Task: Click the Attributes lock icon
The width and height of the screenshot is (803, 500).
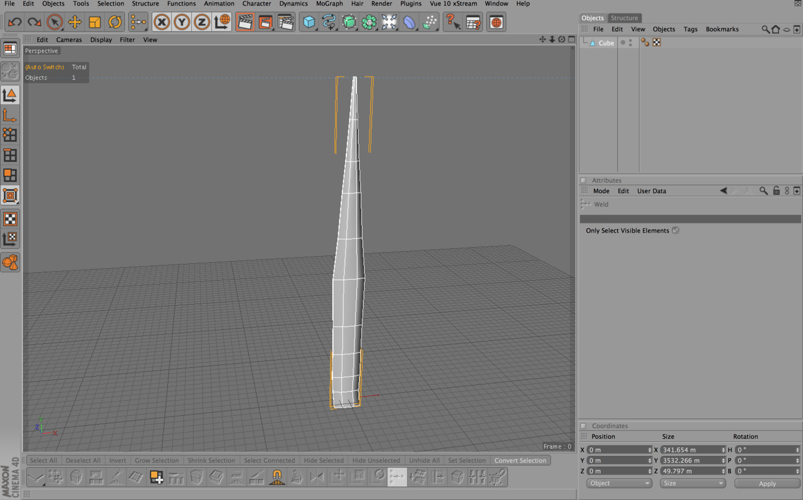Action: coord(776,191)
